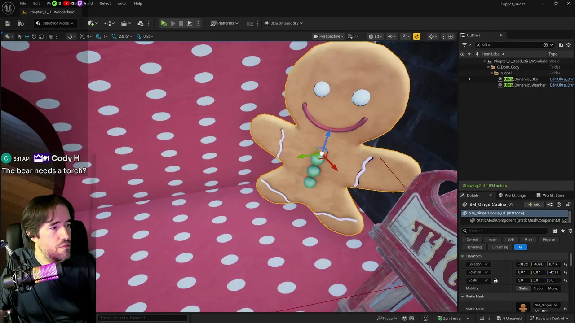Image resolution: width=575 pixels, height=323 pixels.
Task: Click the Eject play mode icon
Action: pyautogui.click(x=189, y=23)
